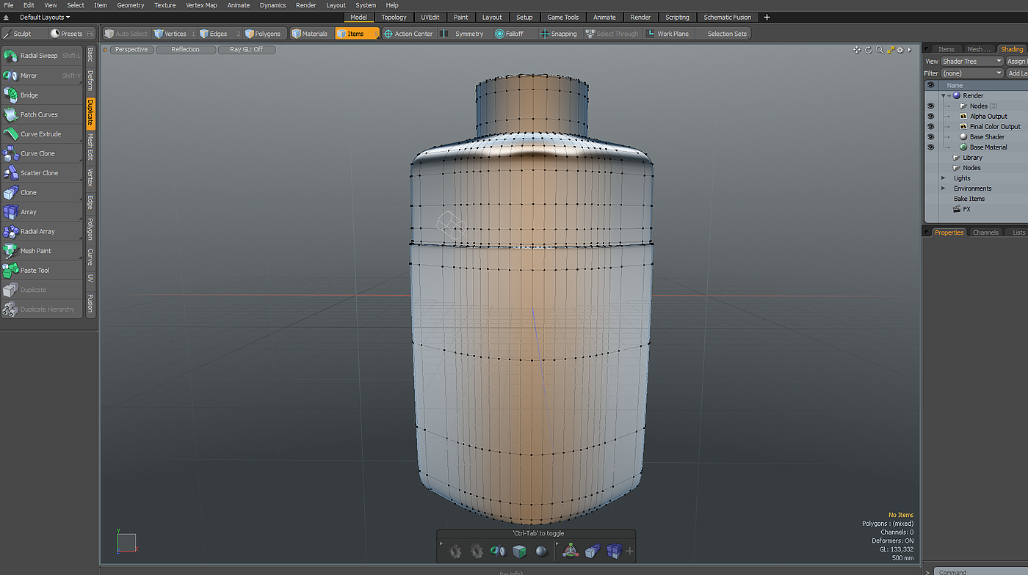Click the Polygons selection mode button
Screen dimensions: 1028x575
[x=263, y=34]
